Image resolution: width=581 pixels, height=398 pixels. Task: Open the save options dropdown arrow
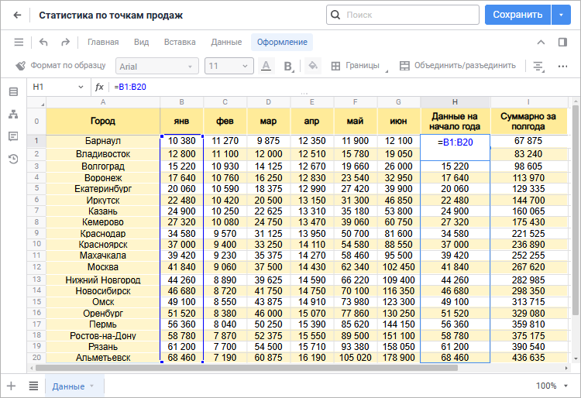pyautogui.click(x=561, y=15)
